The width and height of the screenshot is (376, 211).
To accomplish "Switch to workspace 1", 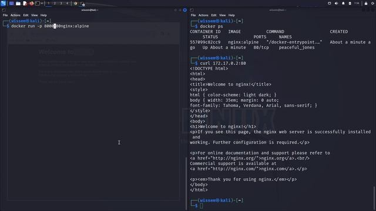I will [48, 4].
